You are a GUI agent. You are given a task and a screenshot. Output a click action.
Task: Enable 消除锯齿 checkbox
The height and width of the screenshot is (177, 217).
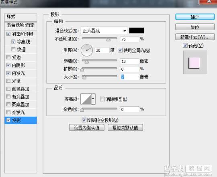click(102, 99)
